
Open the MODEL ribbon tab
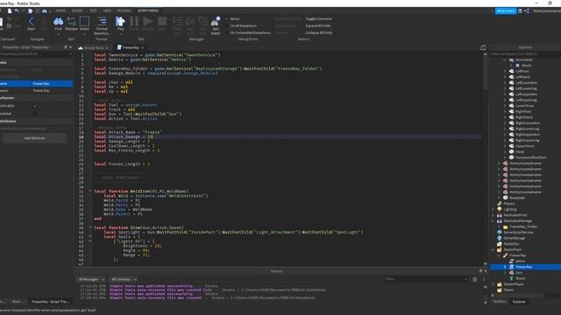[77, 11]
